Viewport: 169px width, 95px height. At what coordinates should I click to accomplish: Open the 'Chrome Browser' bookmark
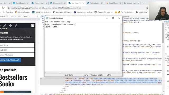click(x=22, y=12)
